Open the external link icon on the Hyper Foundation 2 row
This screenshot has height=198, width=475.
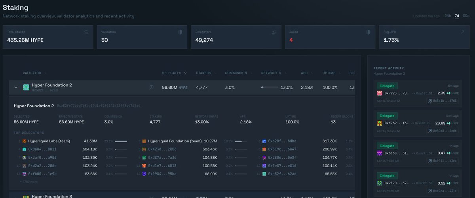coord(152,88)
